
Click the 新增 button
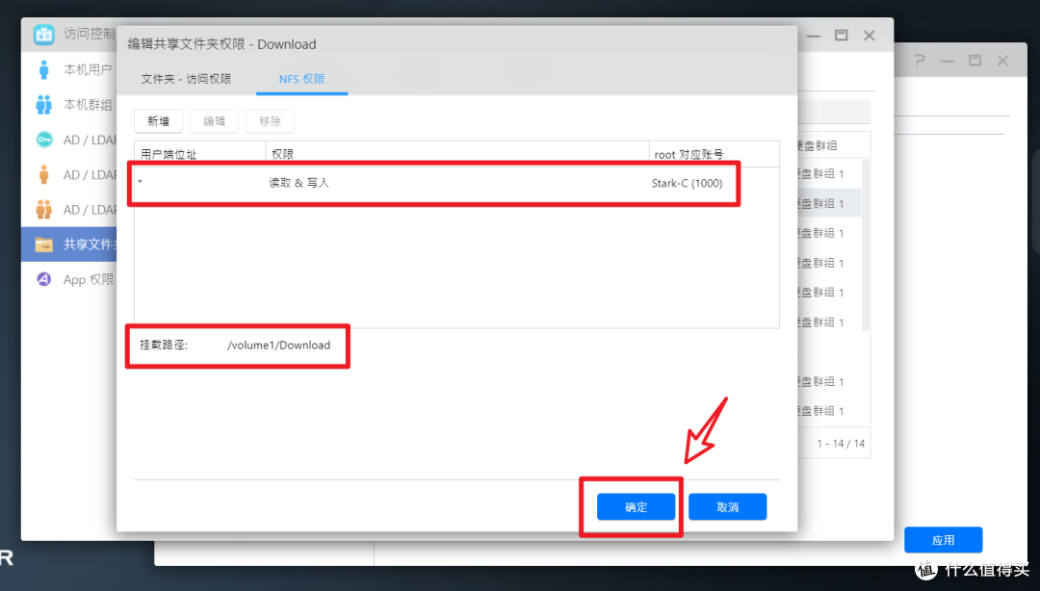(159, 121)
